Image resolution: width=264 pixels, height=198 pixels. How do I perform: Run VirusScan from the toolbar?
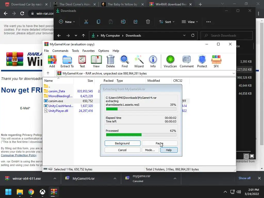(x=170, y=61)
